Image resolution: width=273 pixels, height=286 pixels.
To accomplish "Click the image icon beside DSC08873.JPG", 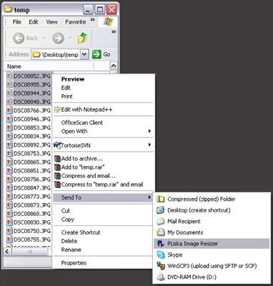I will (x=9, y=205).
